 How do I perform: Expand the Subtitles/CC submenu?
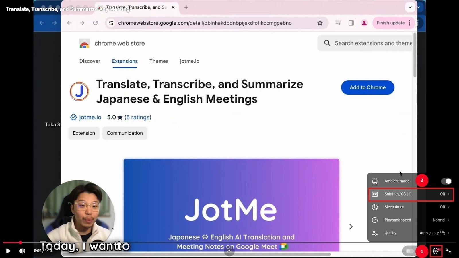click(x=411, y=194)
